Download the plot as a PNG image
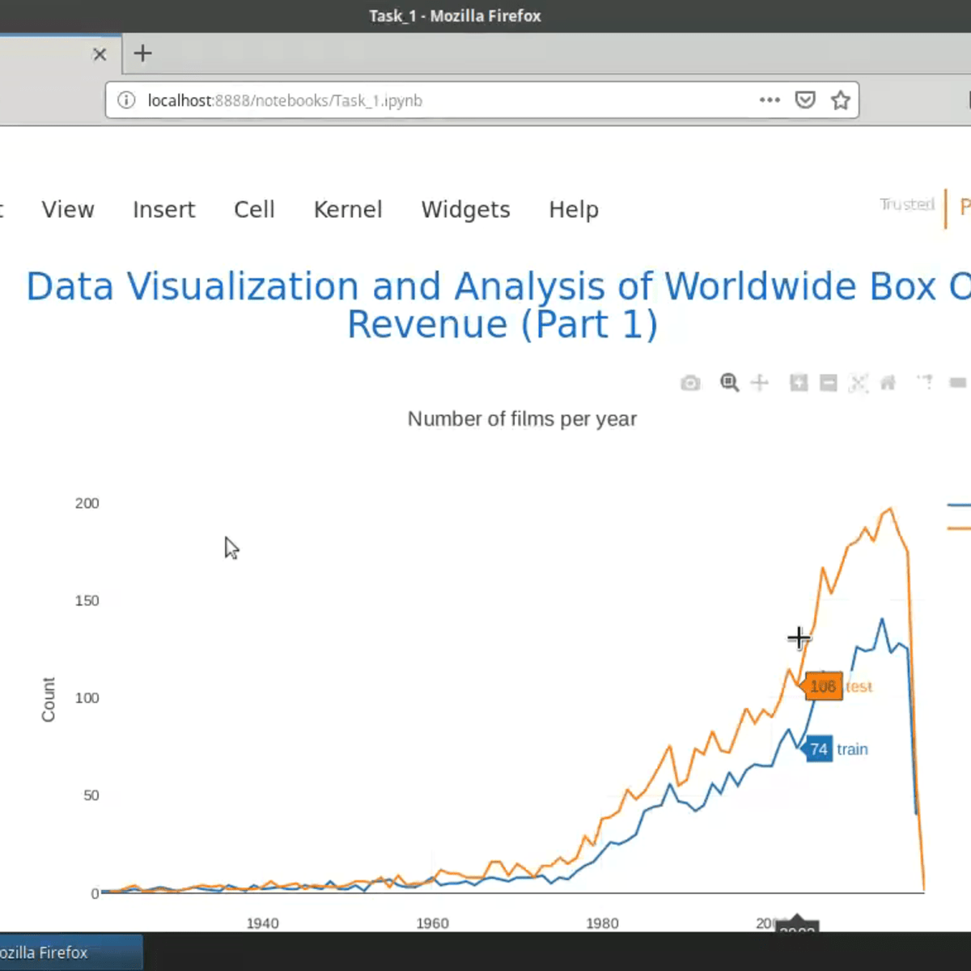Viewport: 971px width, 971px height. coord(690,383)
